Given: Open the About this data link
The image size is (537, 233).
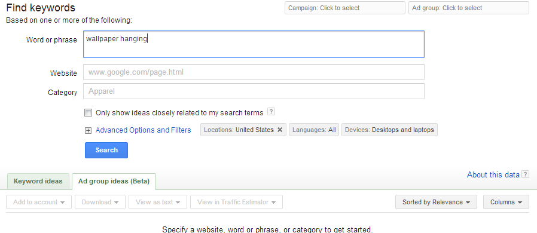Looking at the screenshot, I should (x=493, y=174).
